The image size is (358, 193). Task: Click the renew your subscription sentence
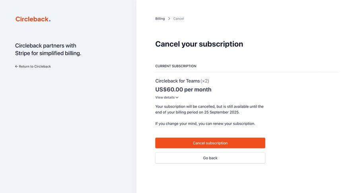click(x=205, y=124)
